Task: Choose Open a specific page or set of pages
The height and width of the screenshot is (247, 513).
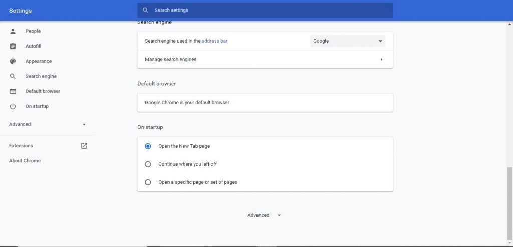Action: tap(148, 182)
